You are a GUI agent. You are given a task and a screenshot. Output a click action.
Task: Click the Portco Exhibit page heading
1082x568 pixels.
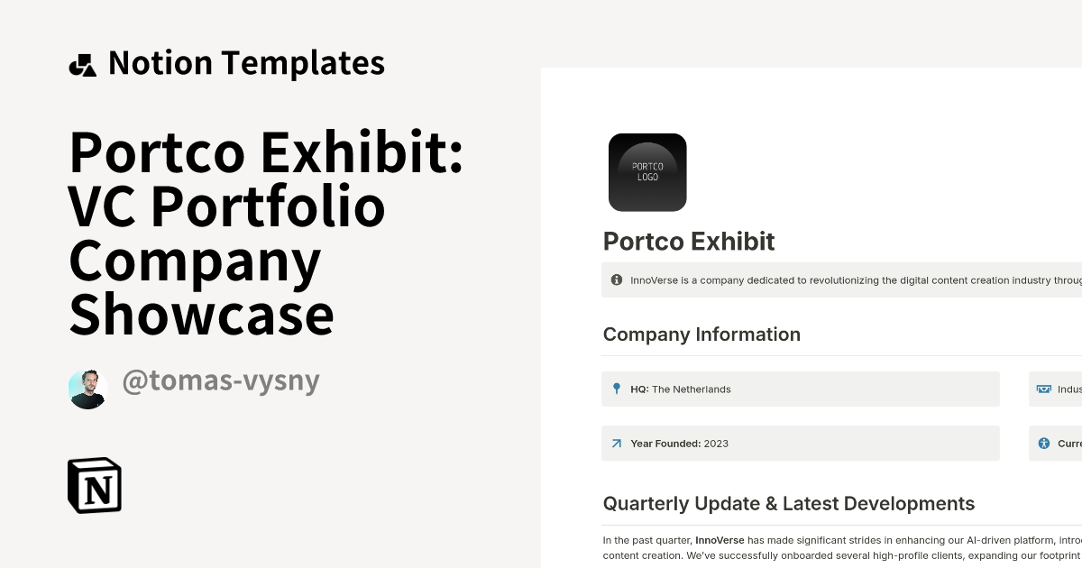click(688, 242)
